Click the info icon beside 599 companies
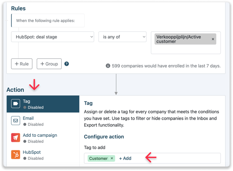233x171 pixels. [x=108, y=66]
